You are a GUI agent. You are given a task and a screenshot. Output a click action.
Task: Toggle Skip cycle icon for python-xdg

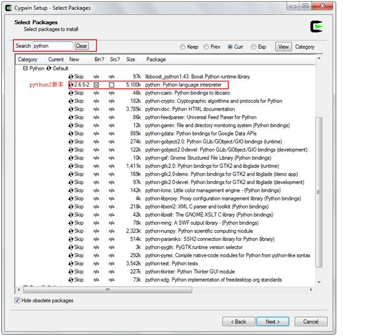pos(71,280)
